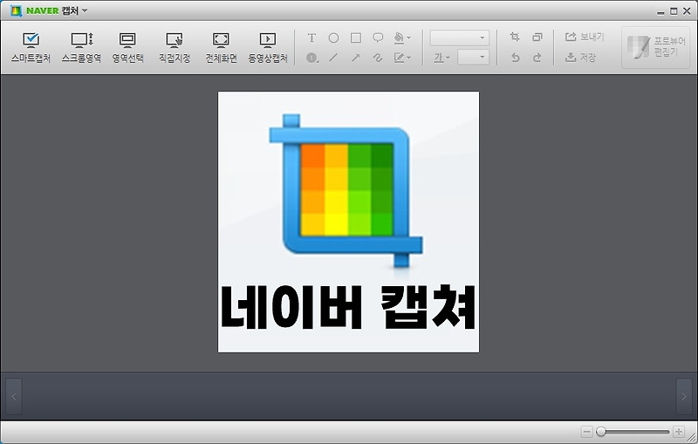Click the resize image icon
This screenshot has height=444, width=698.
[537, 37]
